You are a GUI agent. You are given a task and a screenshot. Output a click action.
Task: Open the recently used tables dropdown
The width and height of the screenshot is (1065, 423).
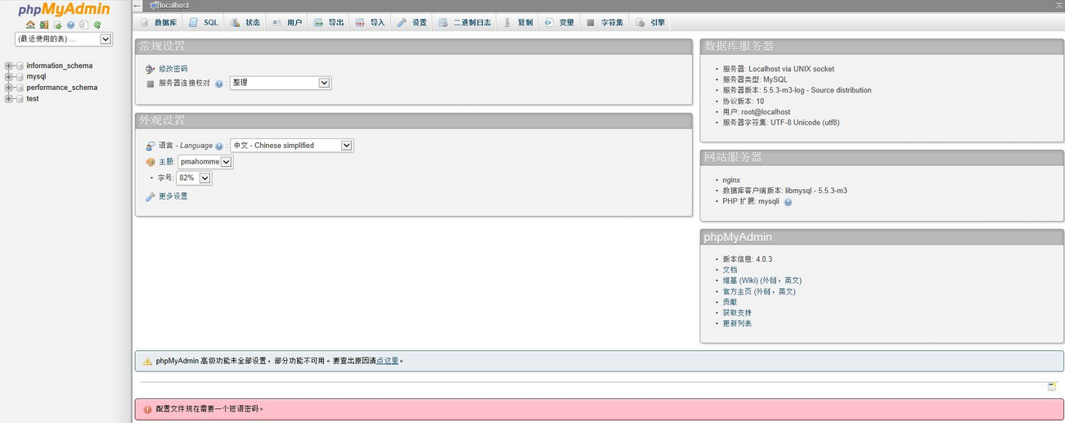coord(63,39)
